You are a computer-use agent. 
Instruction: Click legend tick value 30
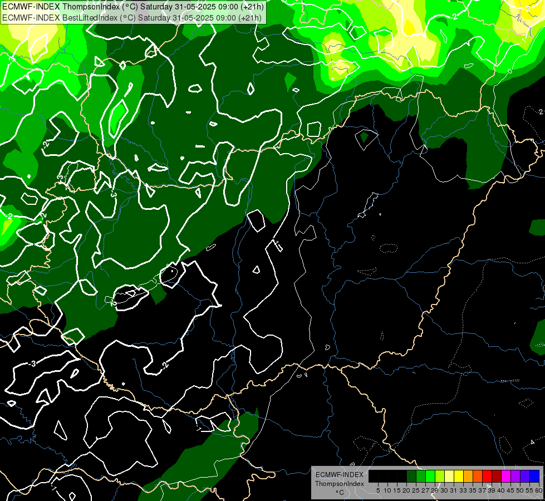[444, 490]
